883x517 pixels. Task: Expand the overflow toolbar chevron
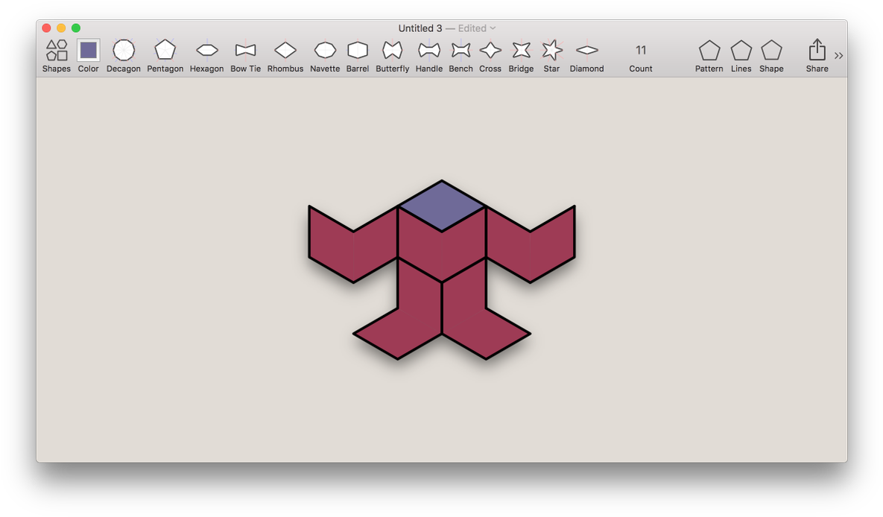click(839, 54)
